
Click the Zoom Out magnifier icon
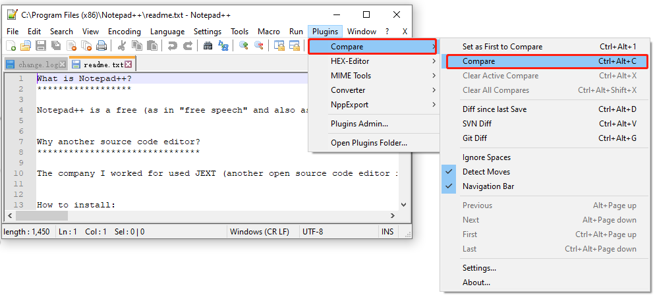click(259, 45)
